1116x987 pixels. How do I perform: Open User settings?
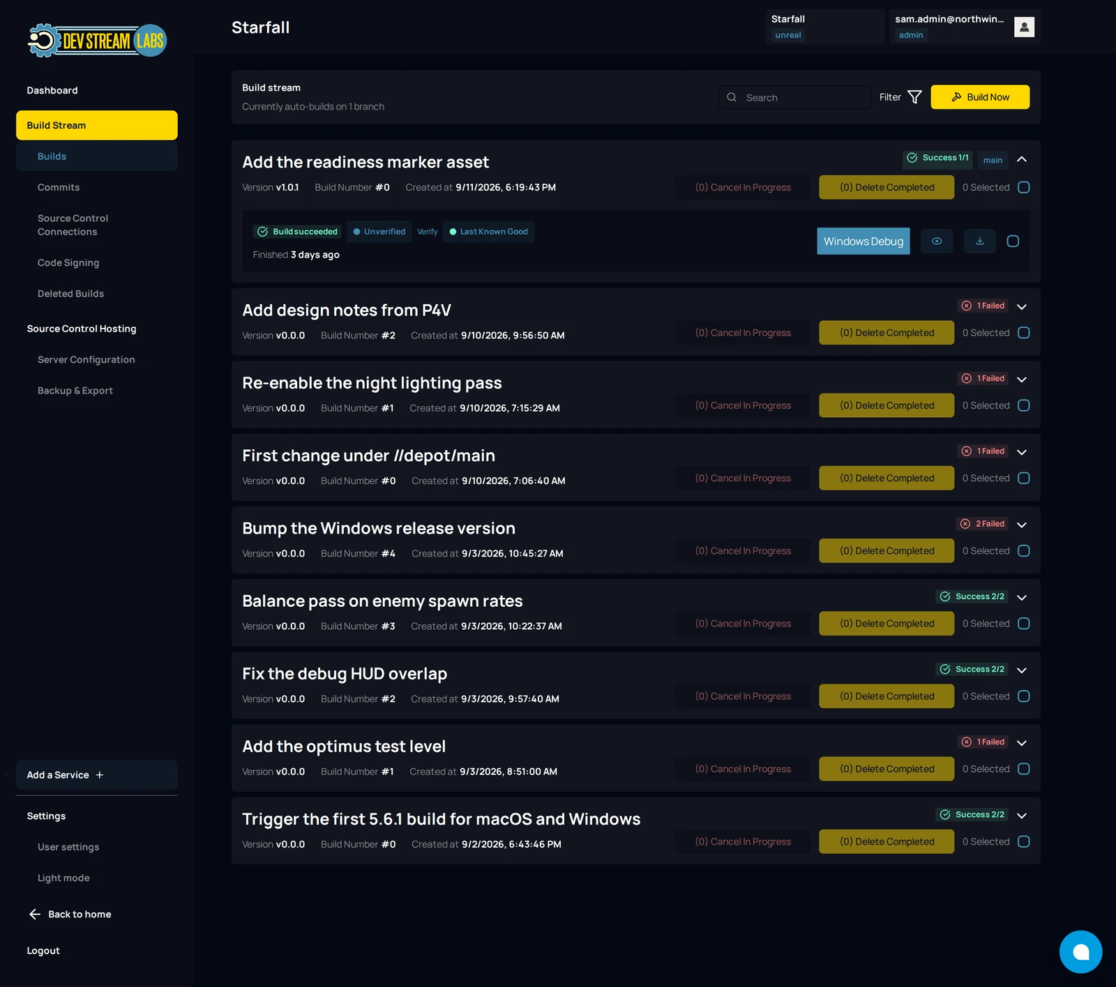[68, 847]
